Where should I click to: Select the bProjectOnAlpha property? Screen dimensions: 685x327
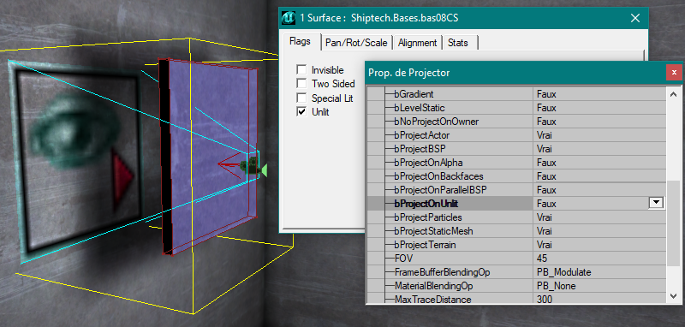pos(428,163)
